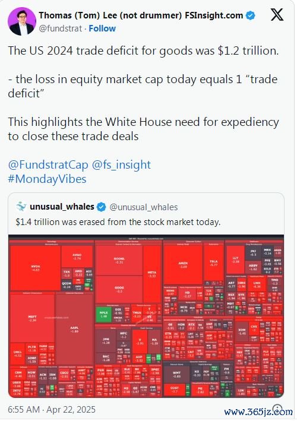
Task: Open the @unusual_whales handle in quote
Action: coord(144,207)
